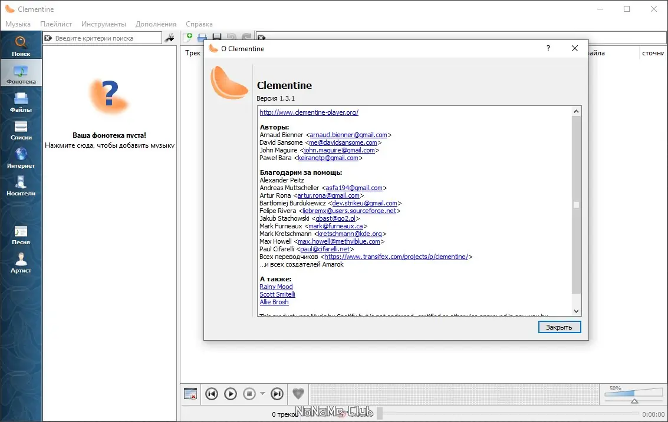The image size is (668, 422).
Task: Click the 'Alexander Peitz' name text
Action: click(x=282, y=180)
